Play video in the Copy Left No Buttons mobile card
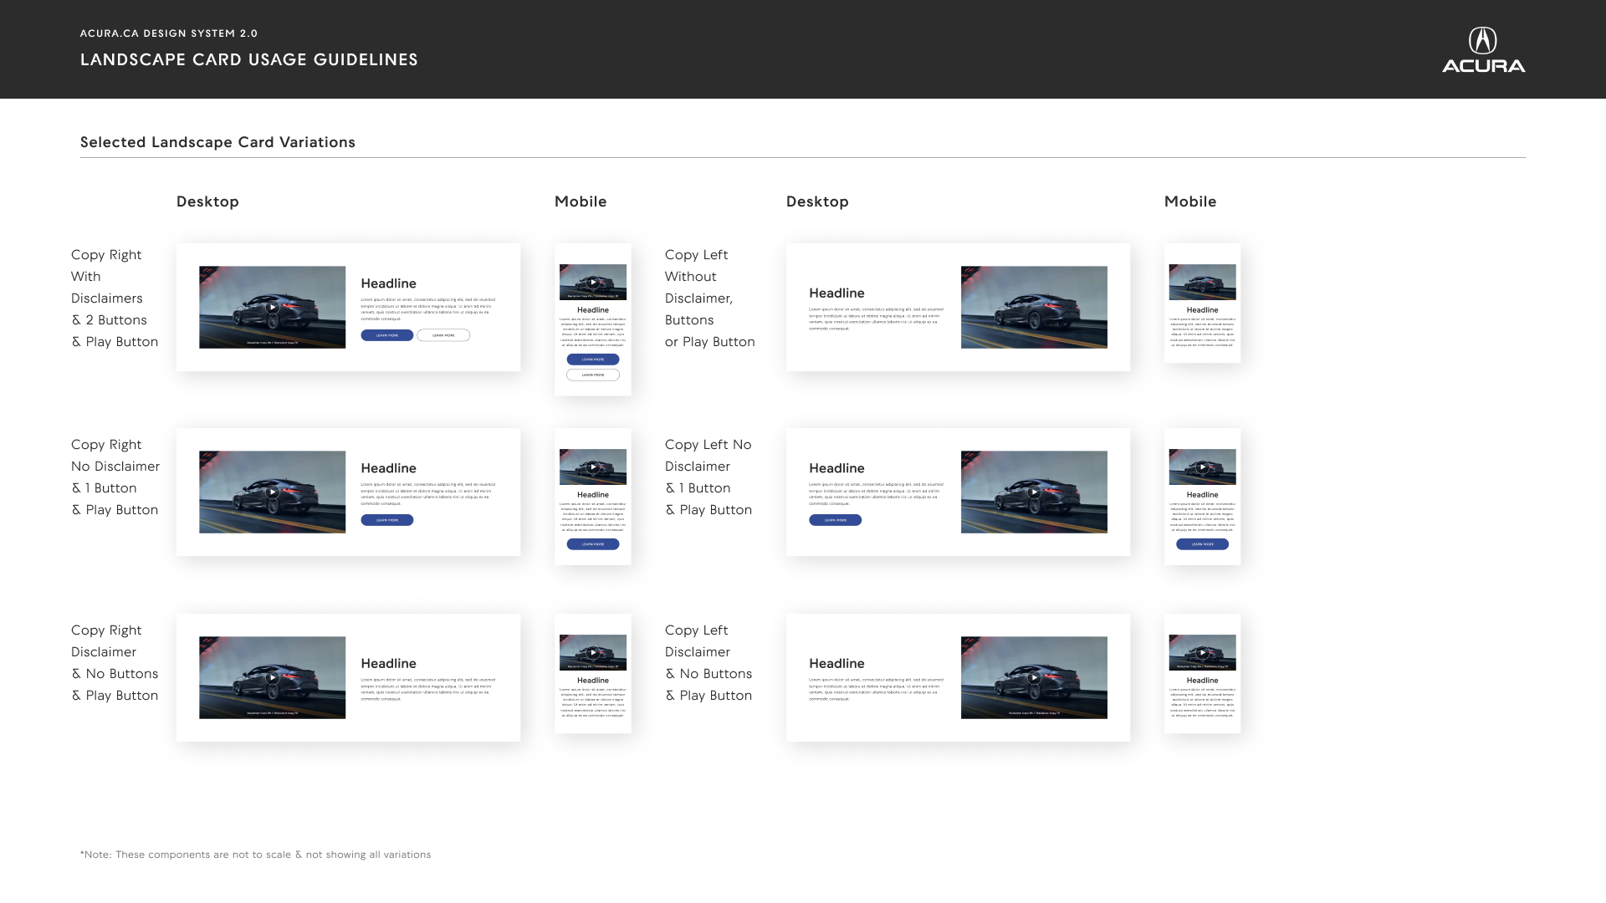The height and width of the screenshot is (903, 1606). pyautogui.click(x=1202, y=653)
